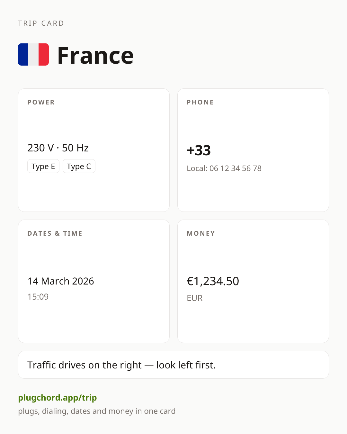Click the EUR currency label
The image size is (347, 434).
(x=195, y=298)
